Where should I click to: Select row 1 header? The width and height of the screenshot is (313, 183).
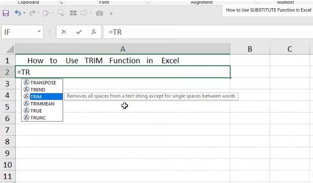pyautogui.click(x=7, y=61)
